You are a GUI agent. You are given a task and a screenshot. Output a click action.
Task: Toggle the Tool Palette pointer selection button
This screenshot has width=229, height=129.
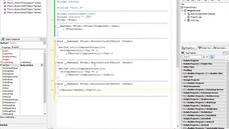(x=212, y=57)
